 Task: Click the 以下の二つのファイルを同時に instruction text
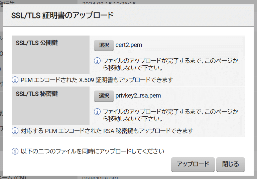(x=93, y=151)
